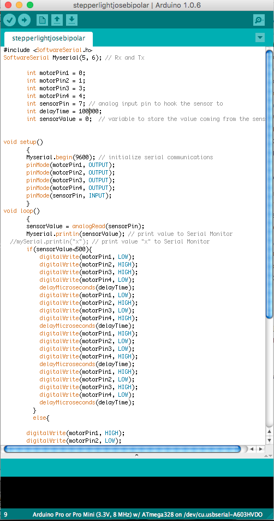274x521 pixels.
Task: Open a sketch with the up-arrow icon
Action: coord(57,20)
